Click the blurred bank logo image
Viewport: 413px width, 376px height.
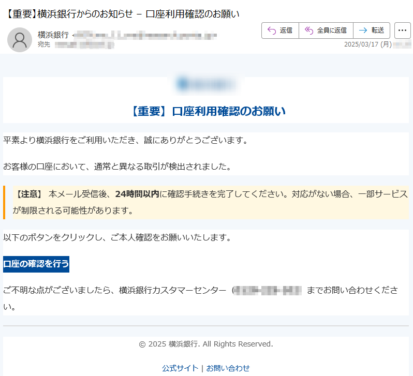point(206,84)
